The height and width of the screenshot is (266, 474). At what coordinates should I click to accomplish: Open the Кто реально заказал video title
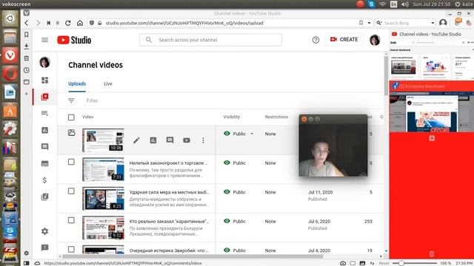[170, 222]
